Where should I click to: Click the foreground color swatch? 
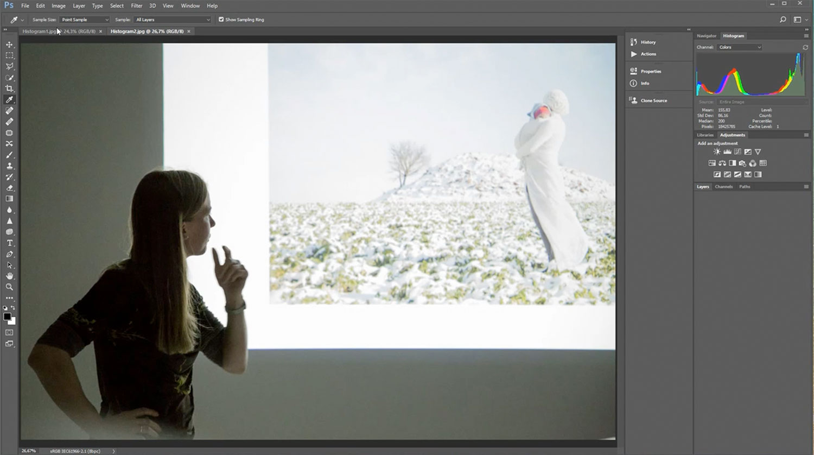pos(7,317)
